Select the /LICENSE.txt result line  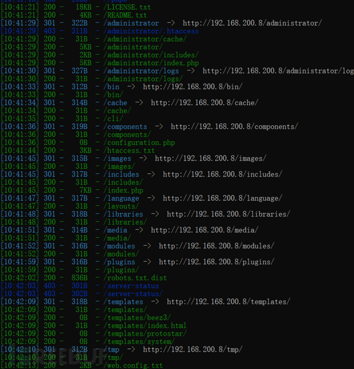click(x=127, y=7)
